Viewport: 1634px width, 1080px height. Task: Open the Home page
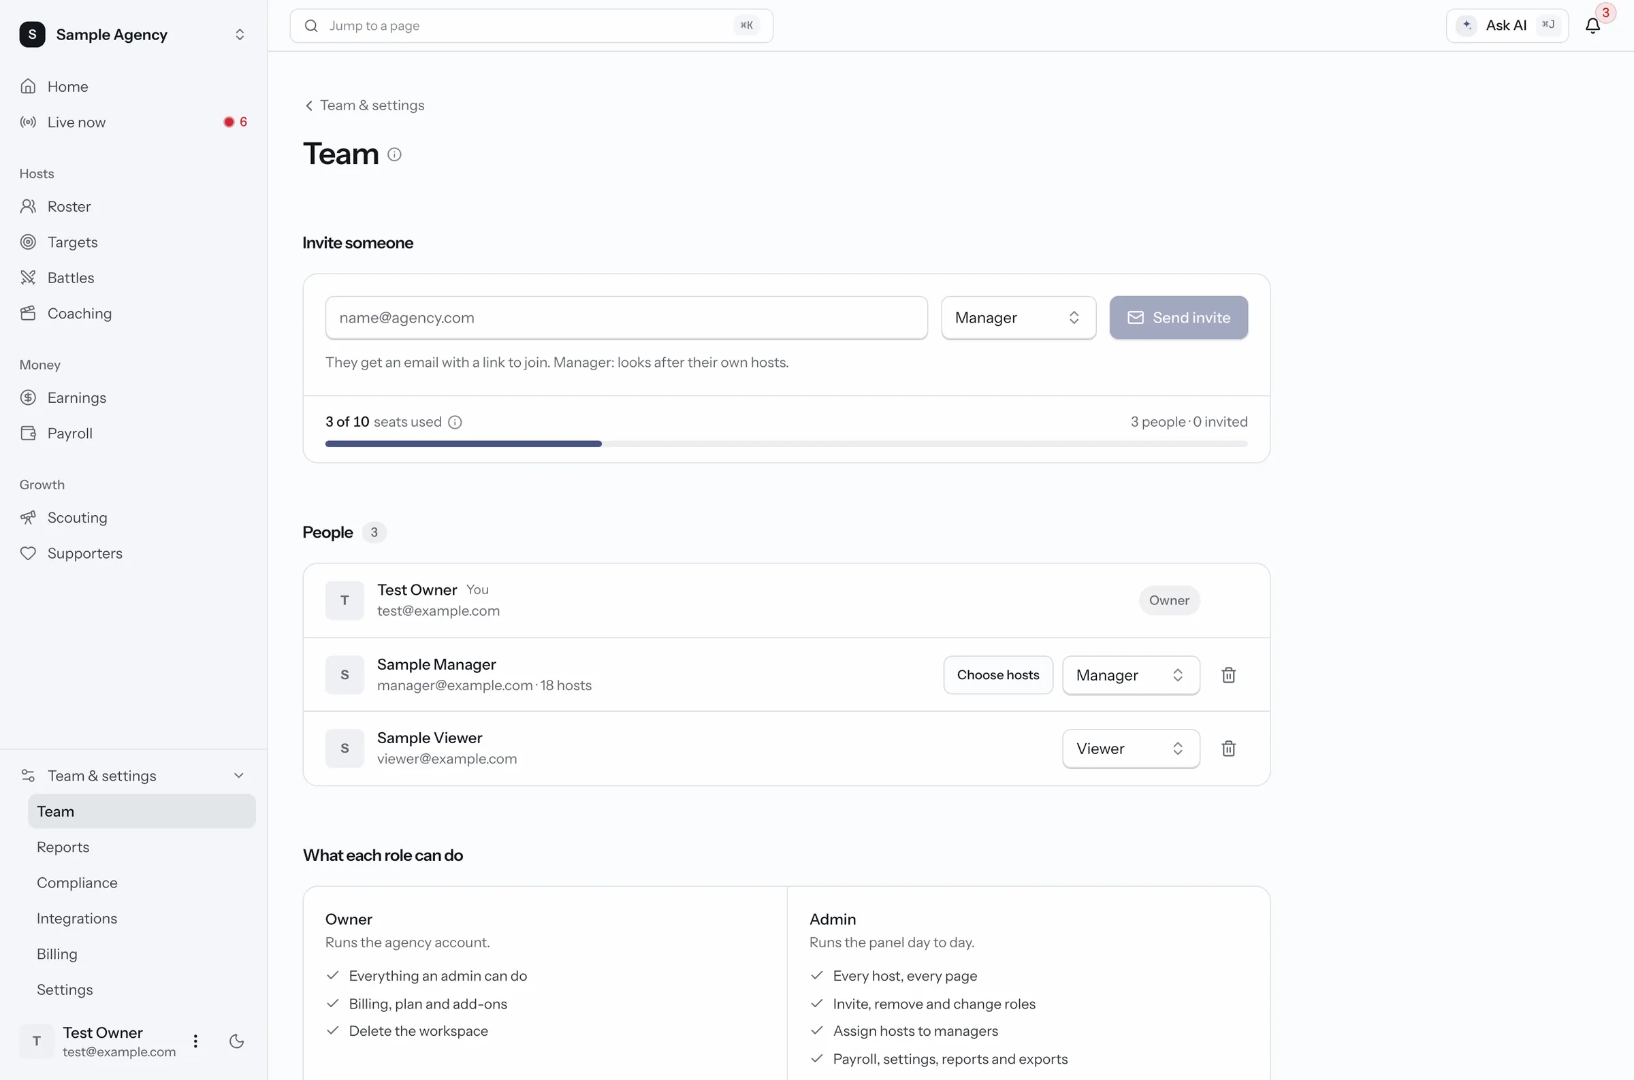point(133,87)
